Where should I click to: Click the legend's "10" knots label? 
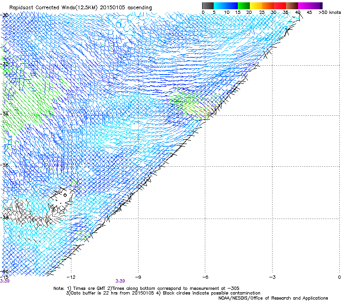(x=227, y=13)
